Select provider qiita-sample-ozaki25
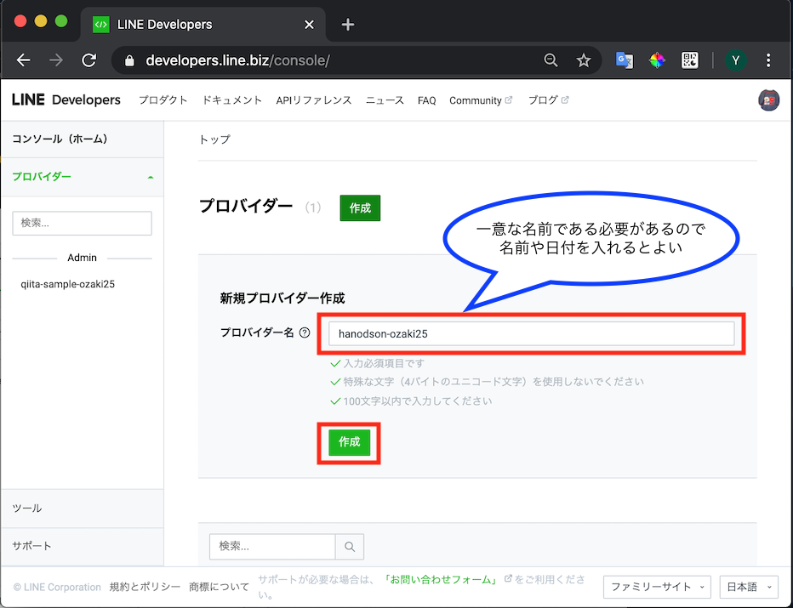Viewport: 793px width, 608px height. click(68, 284)
